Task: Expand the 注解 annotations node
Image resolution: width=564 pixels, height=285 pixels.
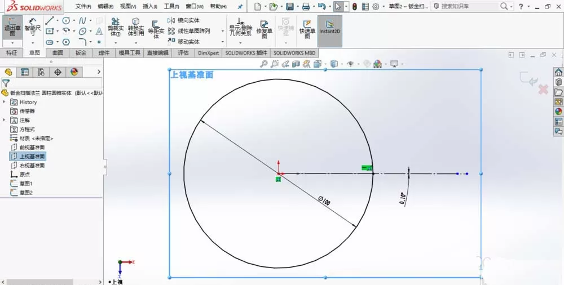Action: tap(5, 119)
